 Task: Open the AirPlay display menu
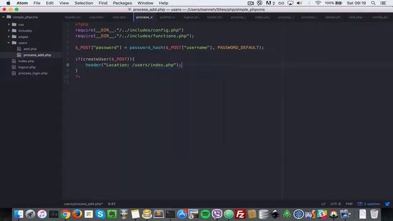(x=290, y=3)
